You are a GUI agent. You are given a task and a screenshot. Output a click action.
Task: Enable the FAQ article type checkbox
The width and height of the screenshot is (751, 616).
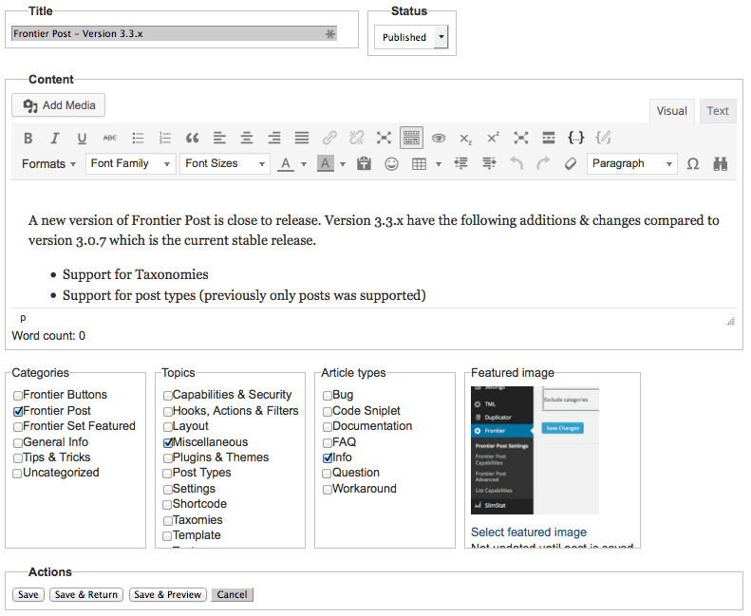328,442
